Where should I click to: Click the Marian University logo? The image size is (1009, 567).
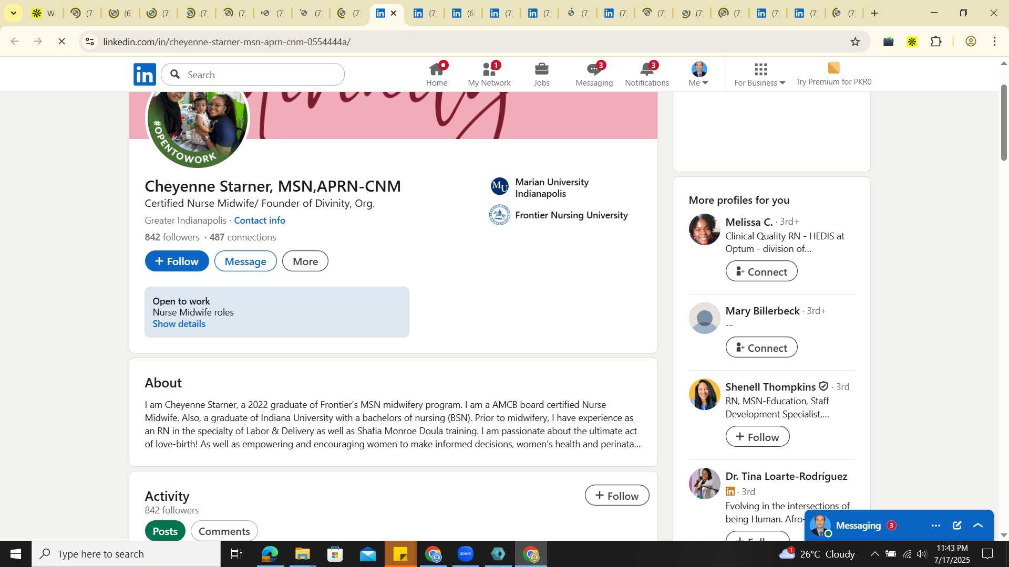pos(499,186)
